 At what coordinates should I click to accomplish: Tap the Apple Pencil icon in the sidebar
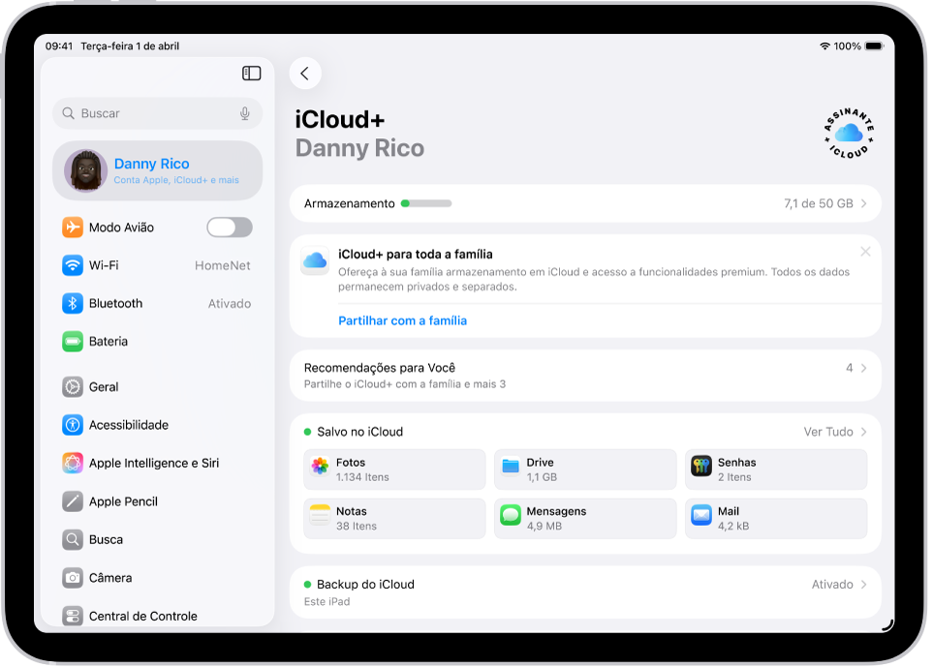(x=73, y=501)
